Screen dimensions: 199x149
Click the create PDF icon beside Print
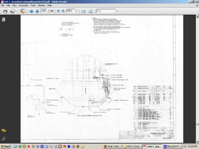click(12, 11)
